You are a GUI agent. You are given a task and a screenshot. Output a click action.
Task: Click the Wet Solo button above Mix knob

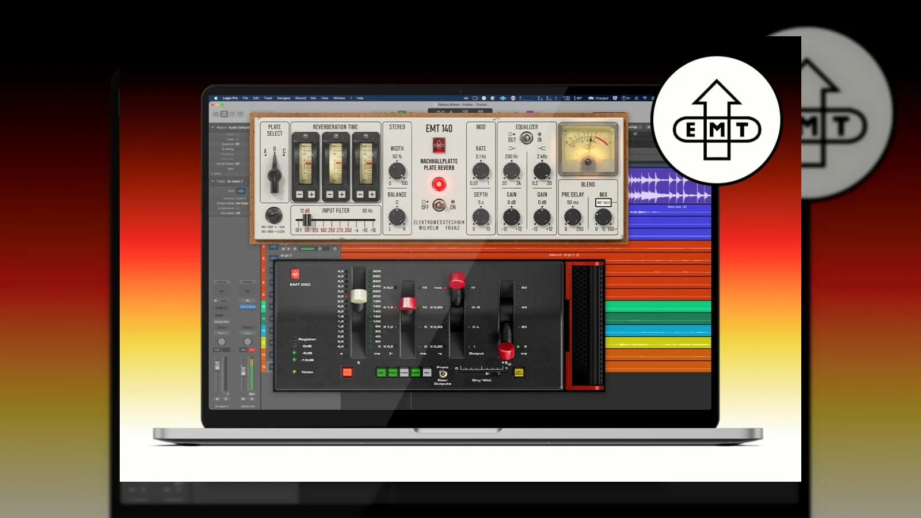coord(603,203)
